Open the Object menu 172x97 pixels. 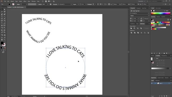coord(12,1)
